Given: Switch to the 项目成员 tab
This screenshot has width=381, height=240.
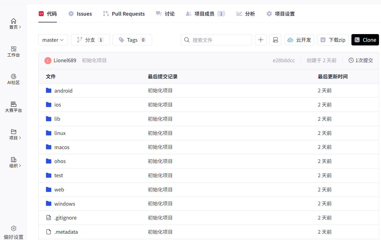Looking at the screenshot, I should point(205,14).
